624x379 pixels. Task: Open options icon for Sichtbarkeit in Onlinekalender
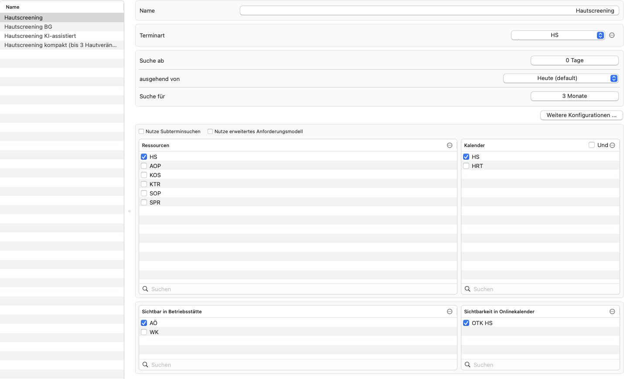[612, 312]
